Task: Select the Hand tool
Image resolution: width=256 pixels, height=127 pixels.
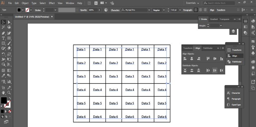Action: click(3, 93)
